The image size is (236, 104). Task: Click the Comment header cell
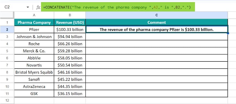point(157,23)
